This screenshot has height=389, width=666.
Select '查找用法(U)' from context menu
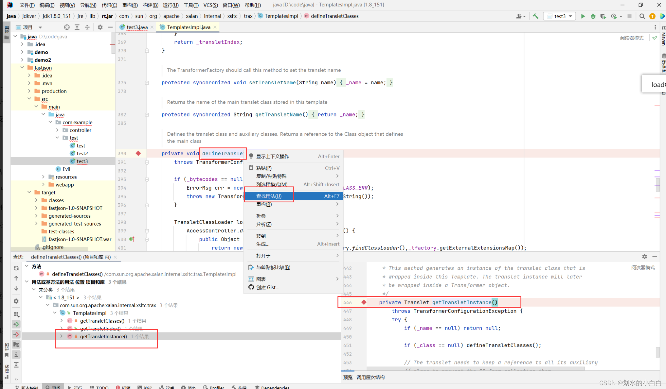(269, 196)
